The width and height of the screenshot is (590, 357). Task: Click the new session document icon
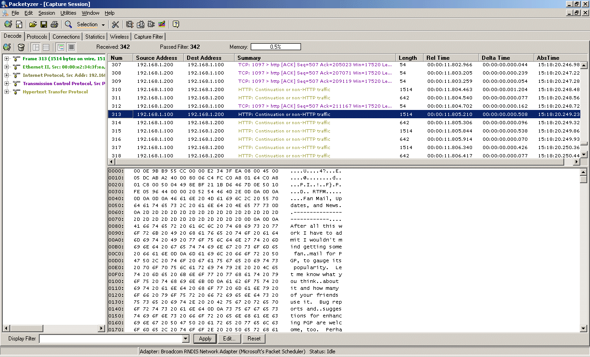[x=19, y=24]
